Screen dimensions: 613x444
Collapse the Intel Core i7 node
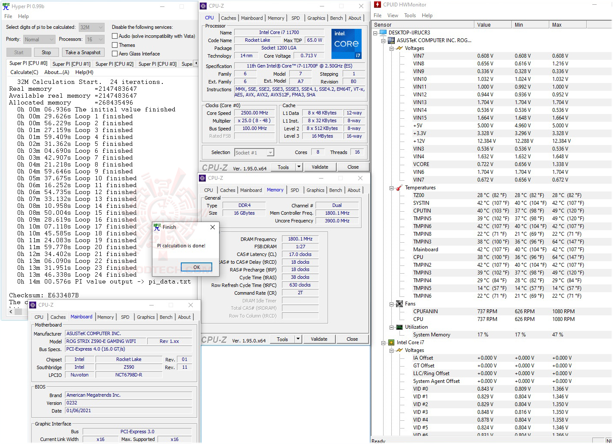coord(384,342)
